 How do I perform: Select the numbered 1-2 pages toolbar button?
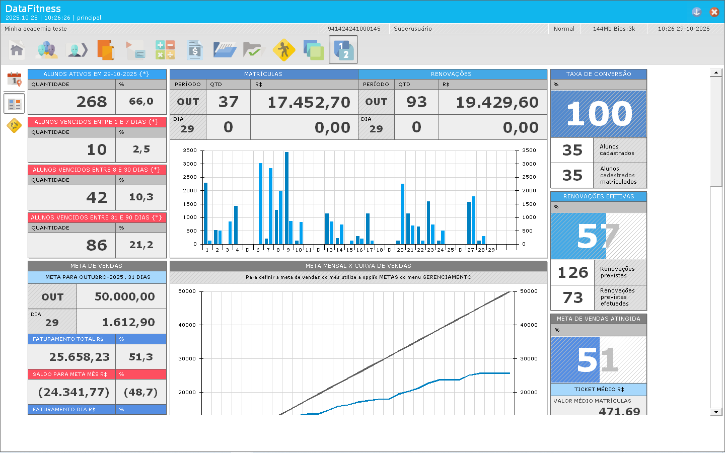point(343,50)
